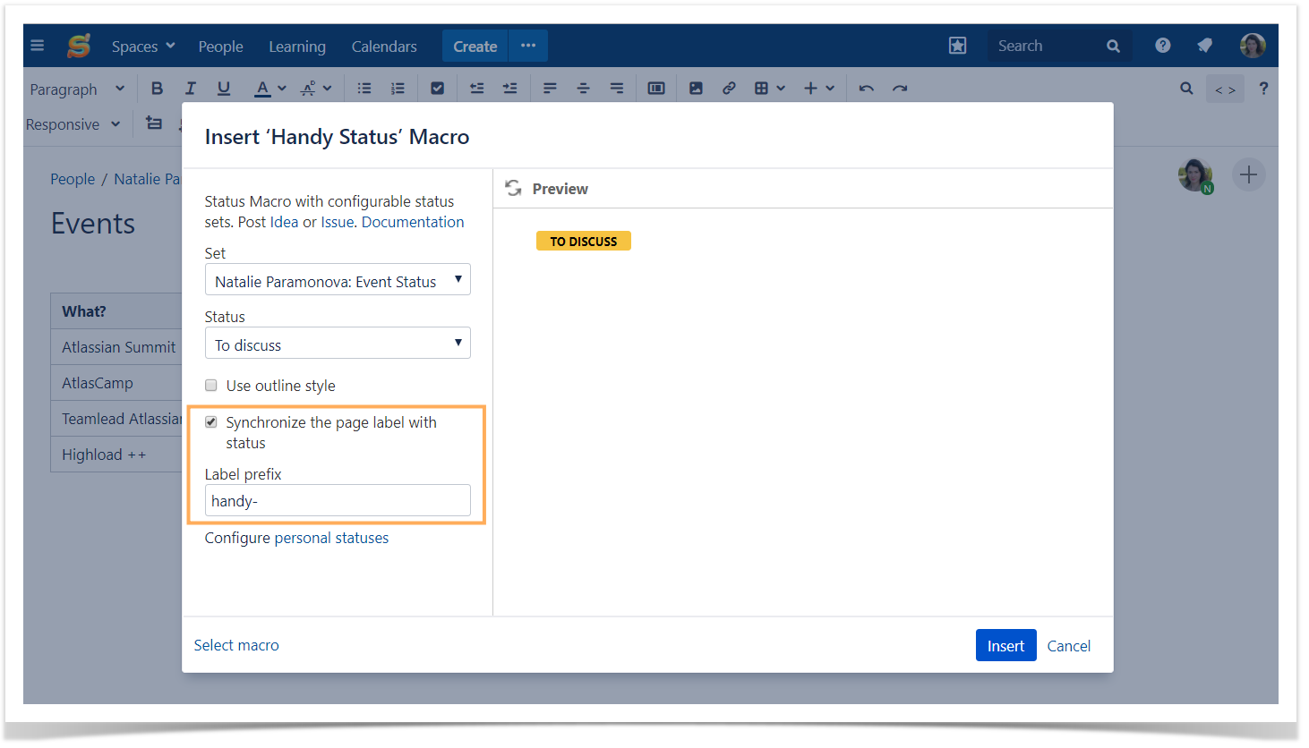Open the notifications bell
Viewport: 1309px width, 748px height.
pyautogui.click(x=1204, y=46)
